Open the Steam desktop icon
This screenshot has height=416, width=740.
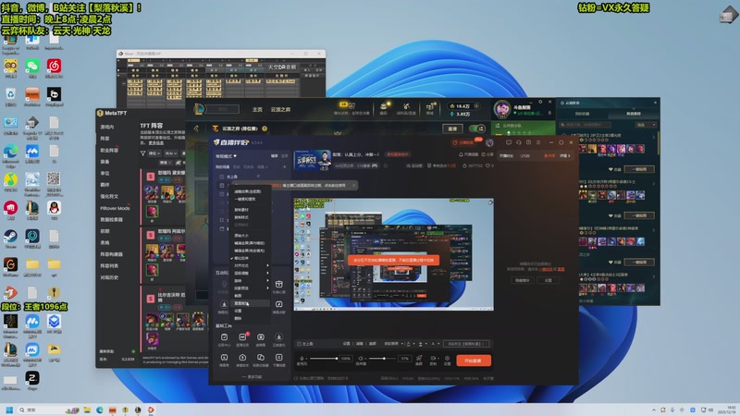(x=10, y=239)
